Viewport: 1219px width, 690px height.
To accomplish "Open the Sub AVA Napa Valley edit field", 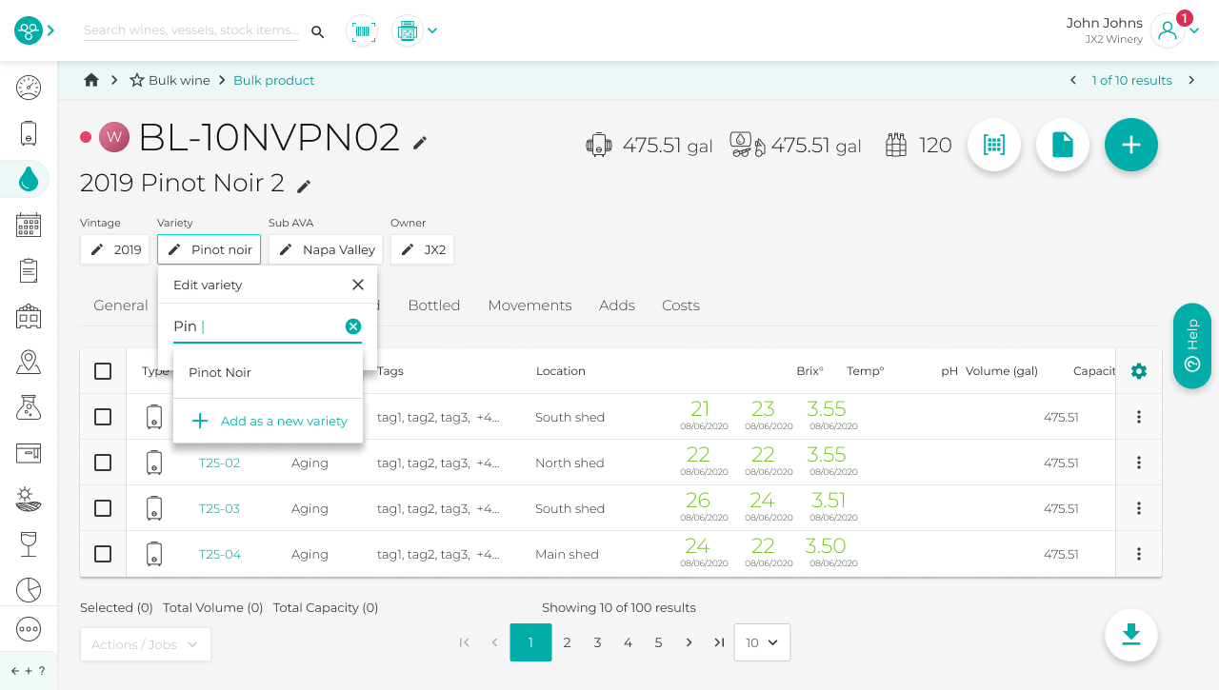I will 326,249.
